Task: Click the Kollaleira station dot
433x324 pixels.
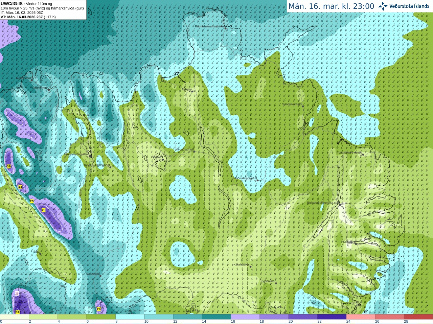Action: [356, 244]
